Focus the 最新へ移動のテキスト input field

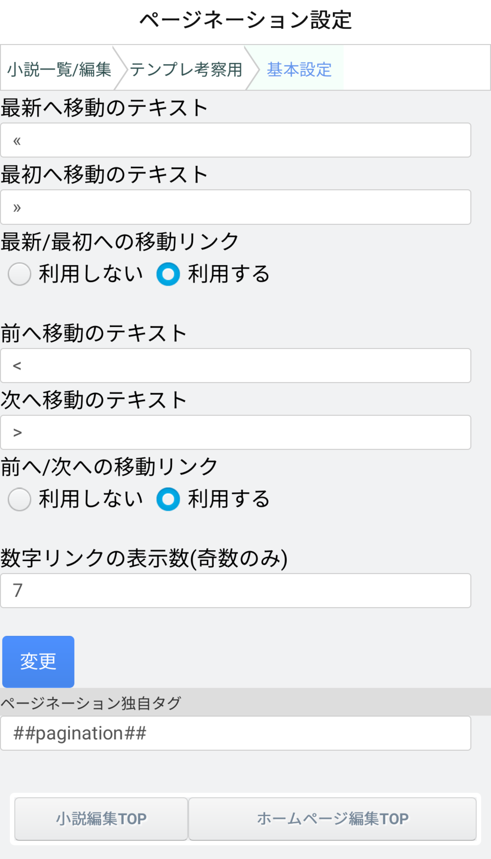(235, 140)
